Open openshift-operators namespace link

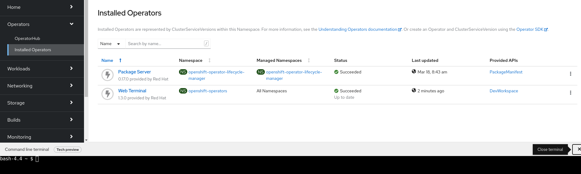click(x=208, y=91)
